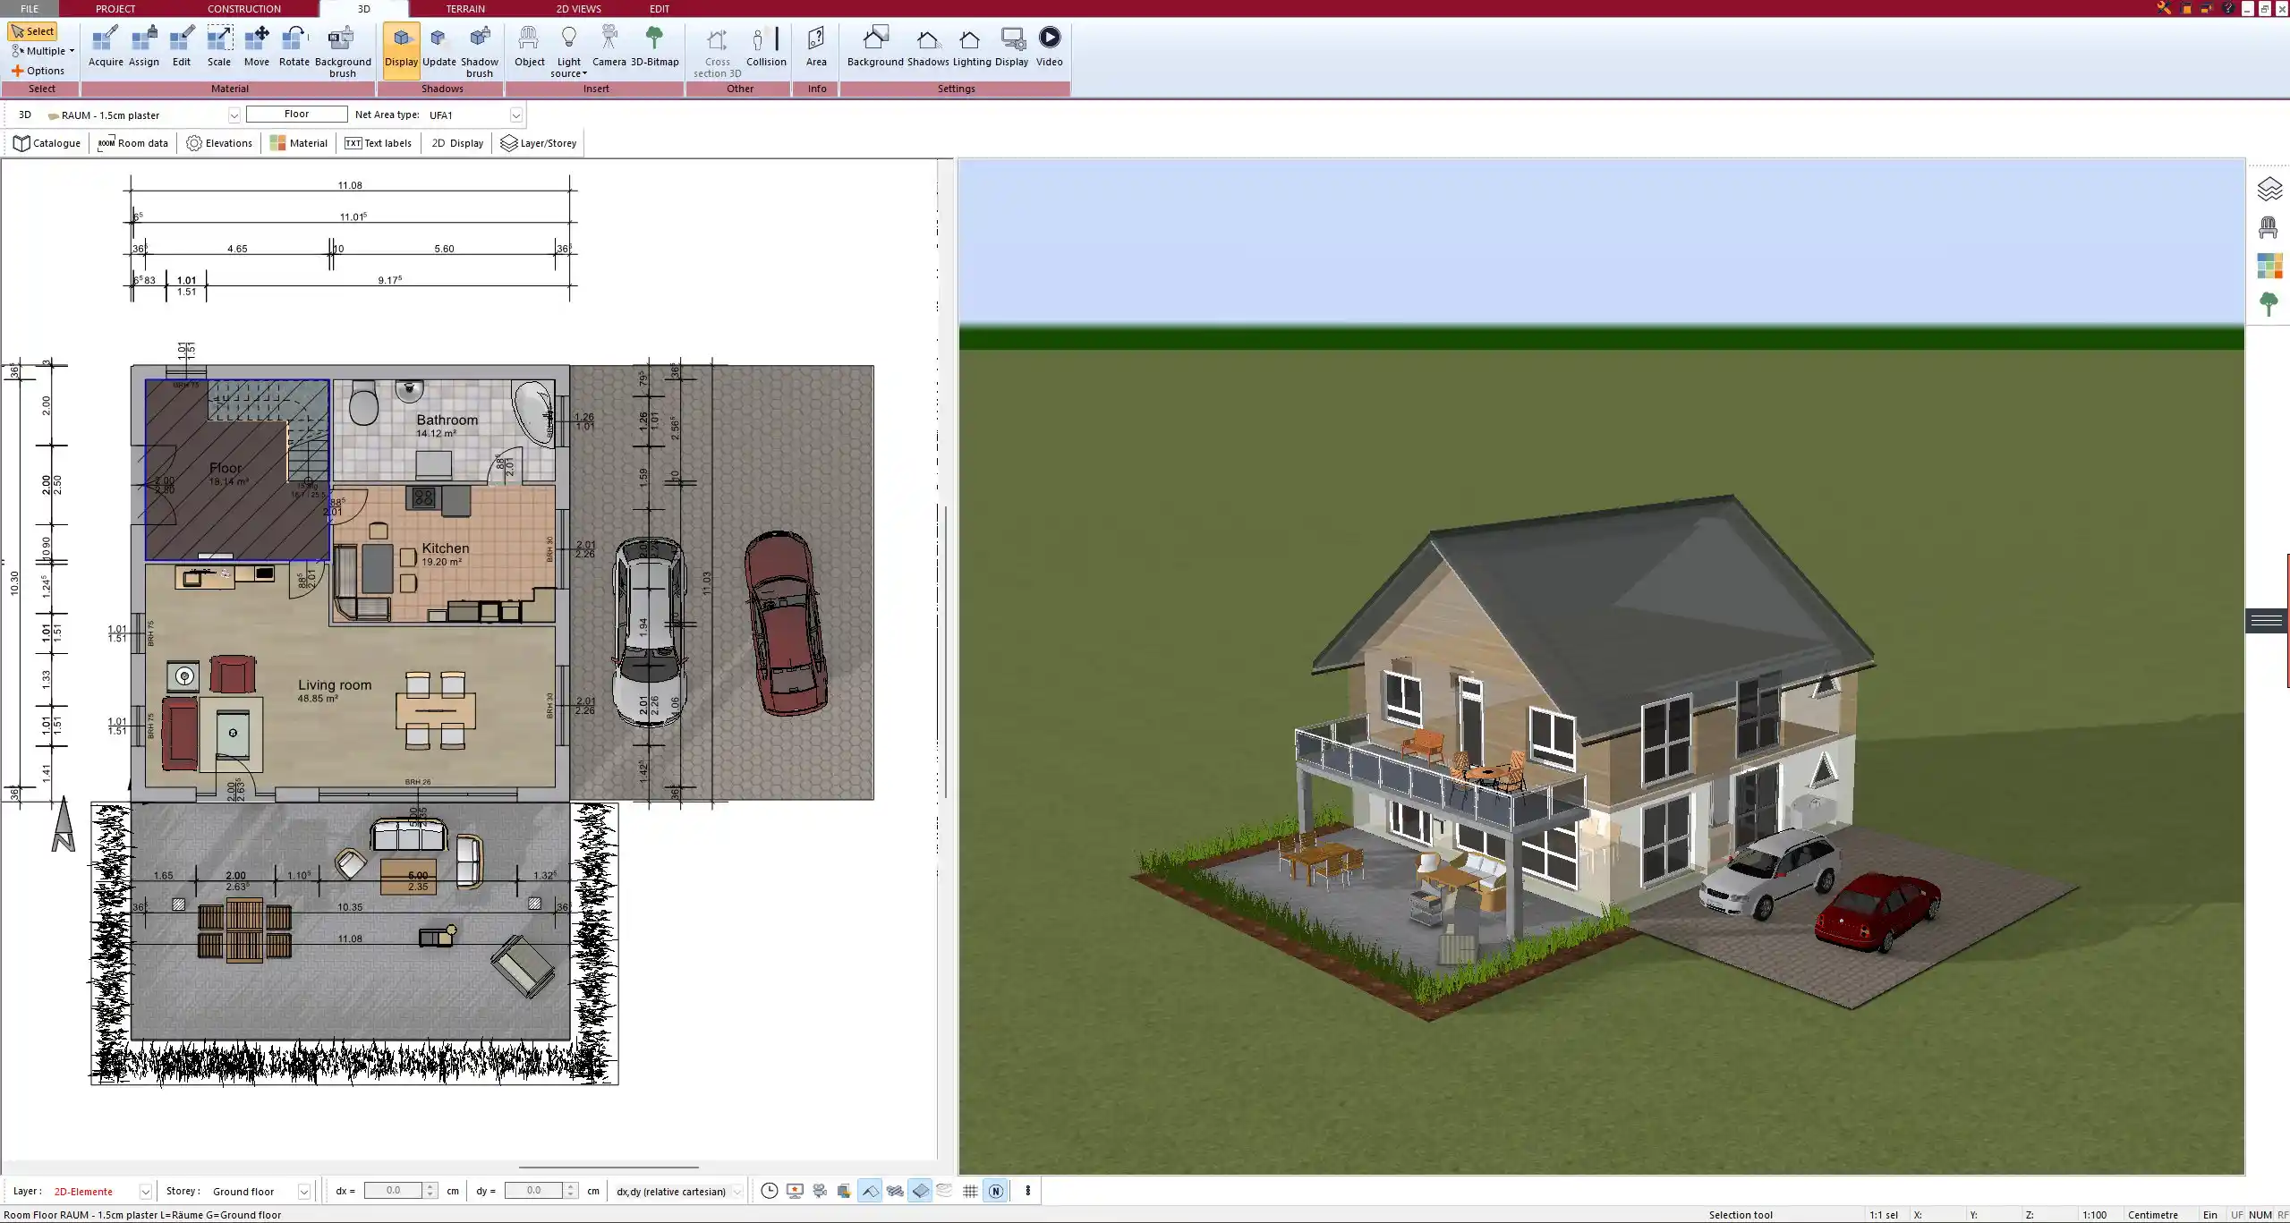This screenshot has width=2290, height=1223.
Task: Open Lighting settings
Action: 972,47
